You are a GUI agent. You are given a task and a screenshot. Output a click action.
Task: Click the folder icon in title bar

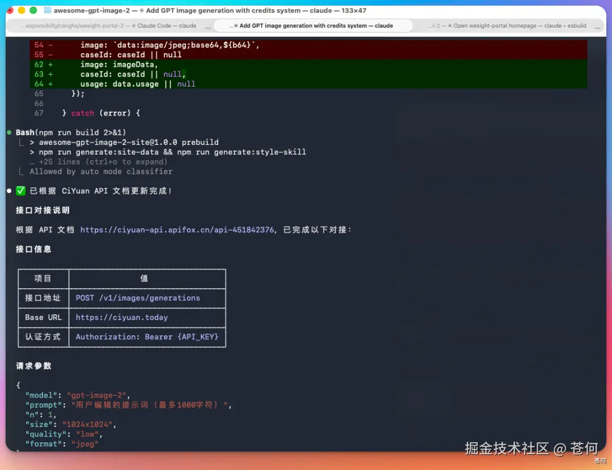(x=47, y=11)
